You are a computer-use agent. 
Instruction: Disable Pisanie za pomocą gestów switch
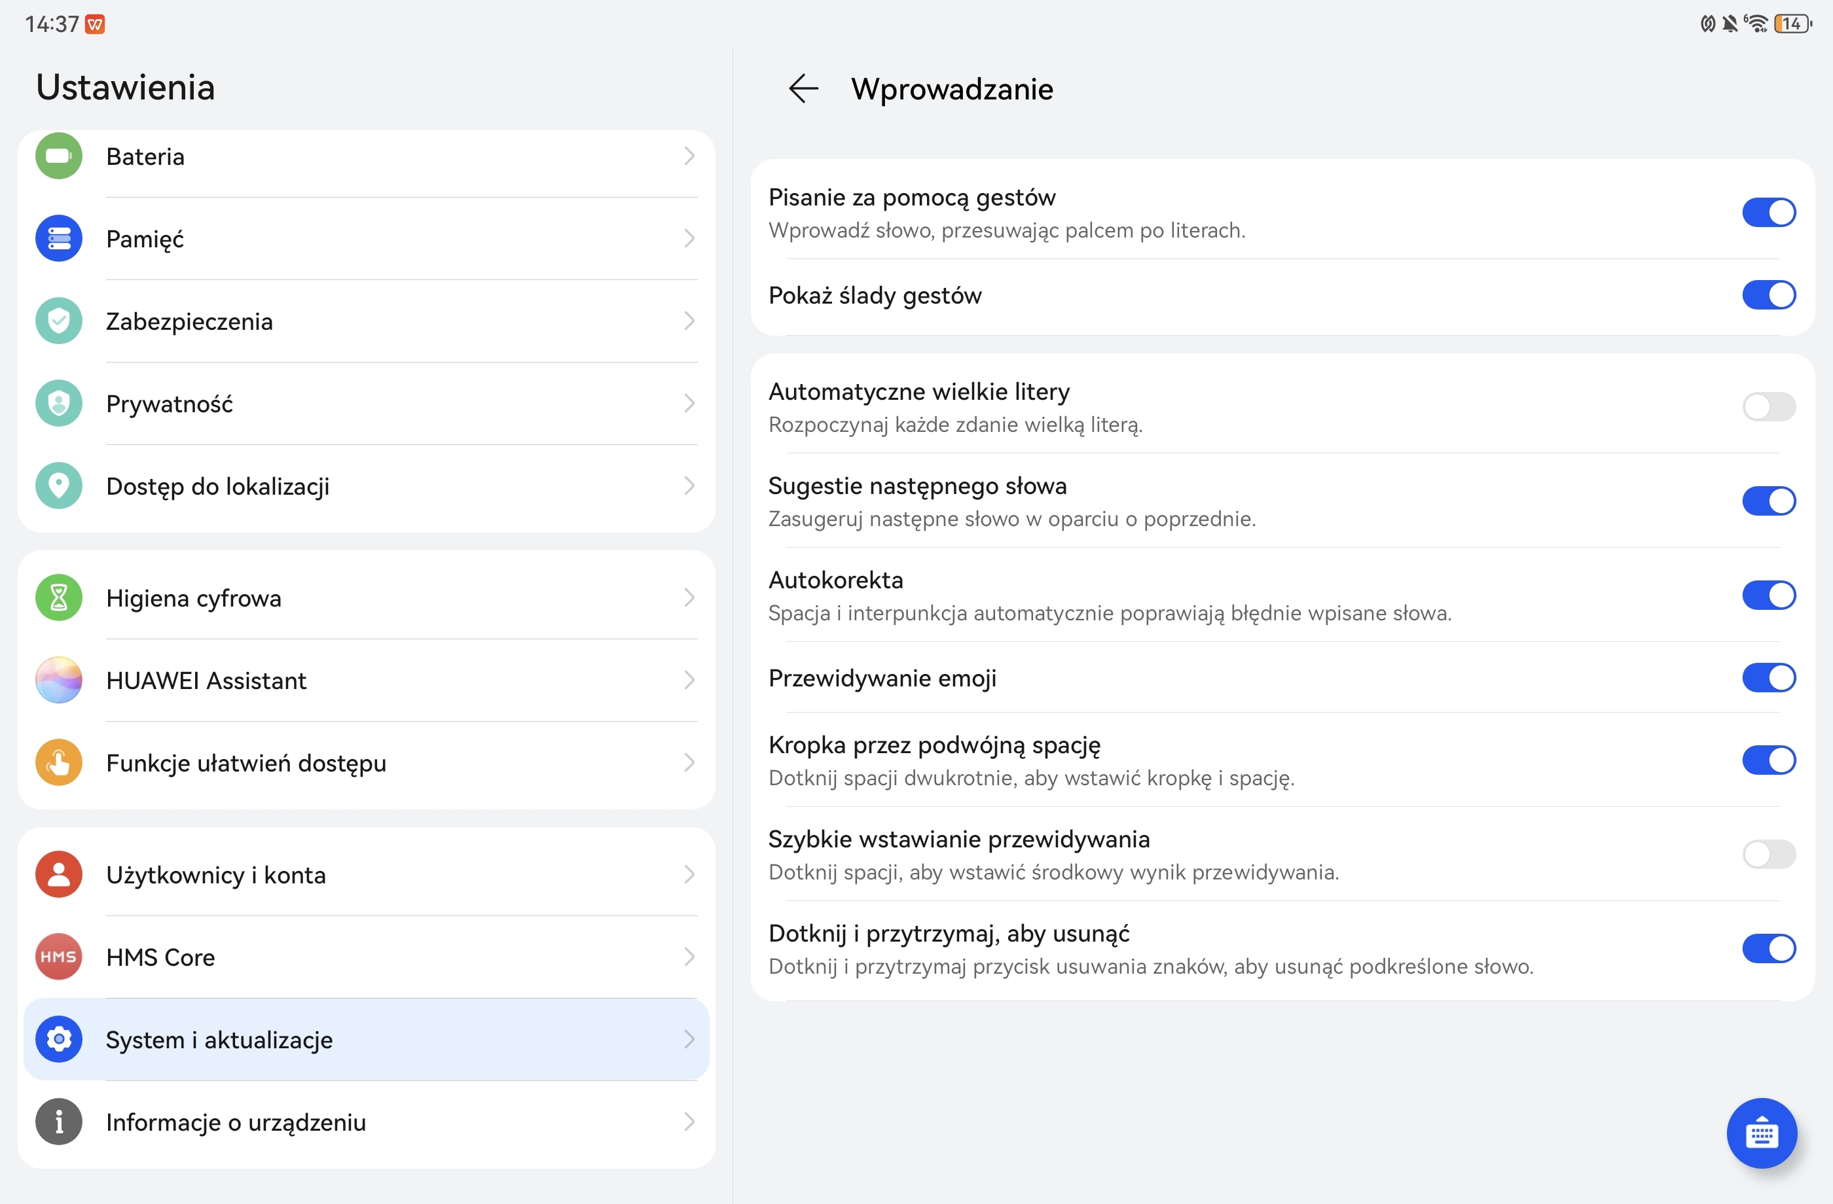pyautogui.click(x=1769, y=213)
